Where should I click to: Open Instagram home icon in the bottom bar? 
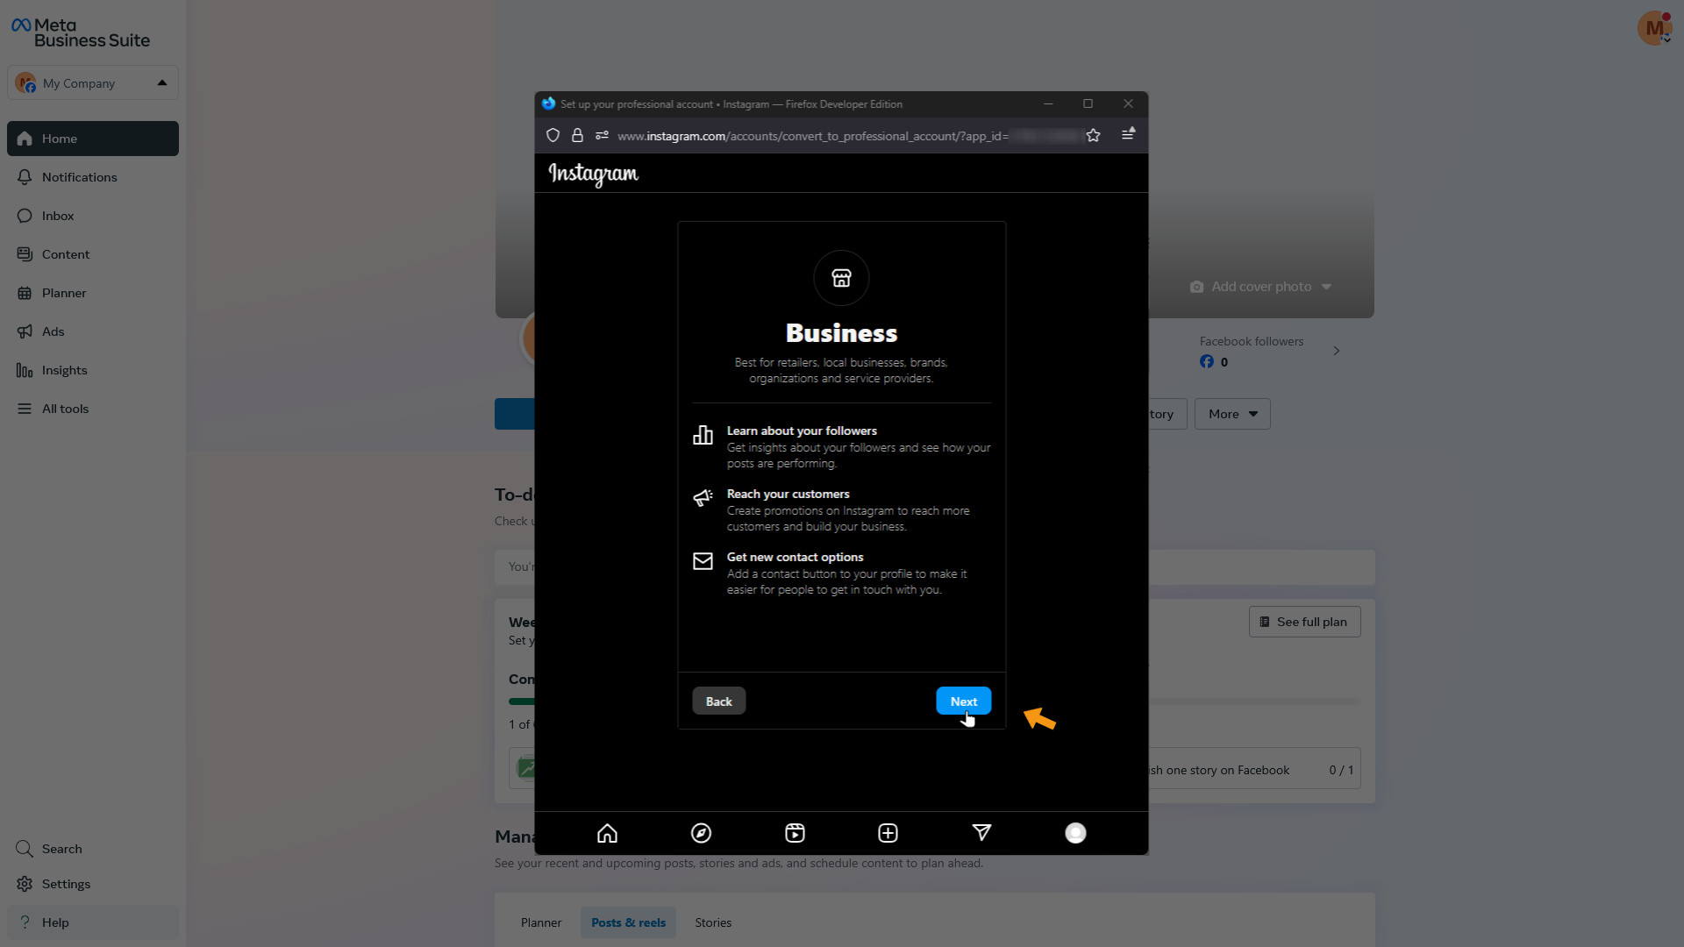607,833
